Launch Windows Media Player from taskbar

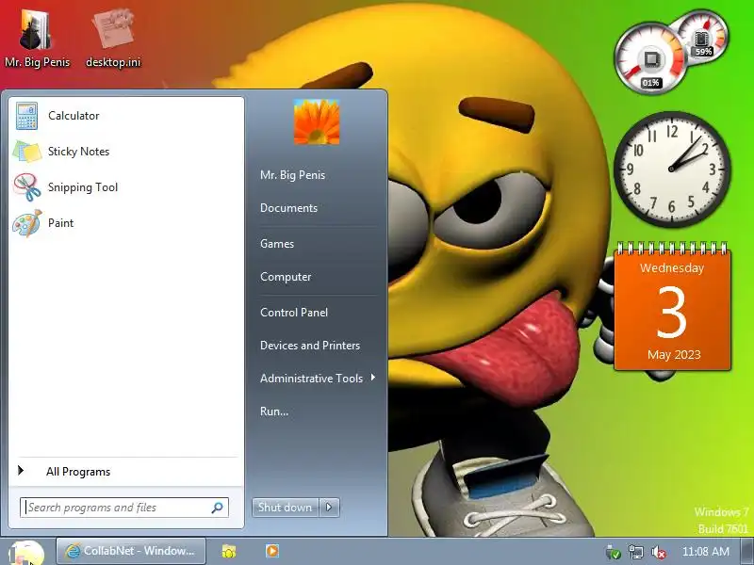point(272,551)
